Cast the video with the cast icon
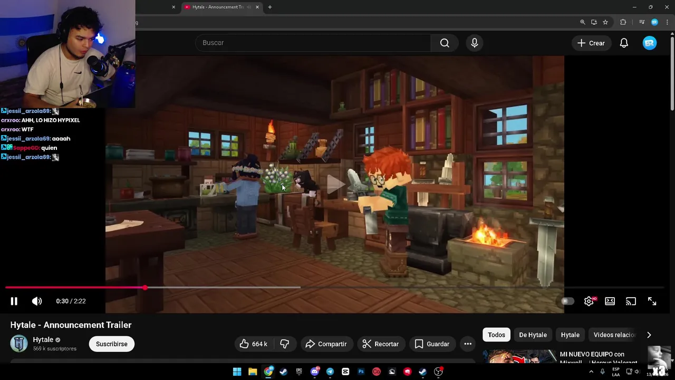The width and height of the screenshot is (675, 380). tap(631, 301)
